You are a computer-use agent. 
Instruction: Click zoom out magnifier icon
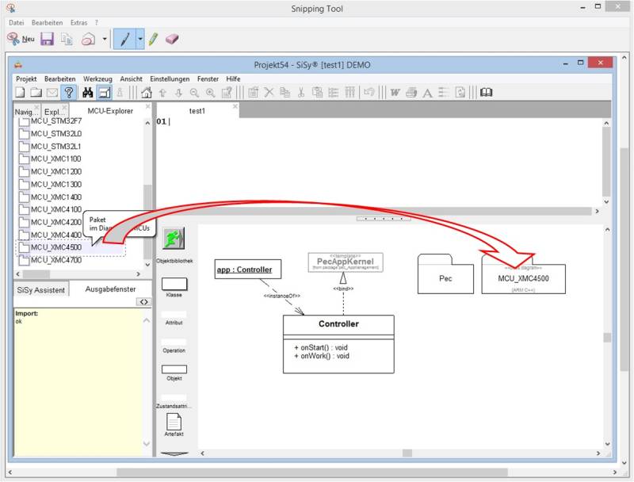pos(194,93)
